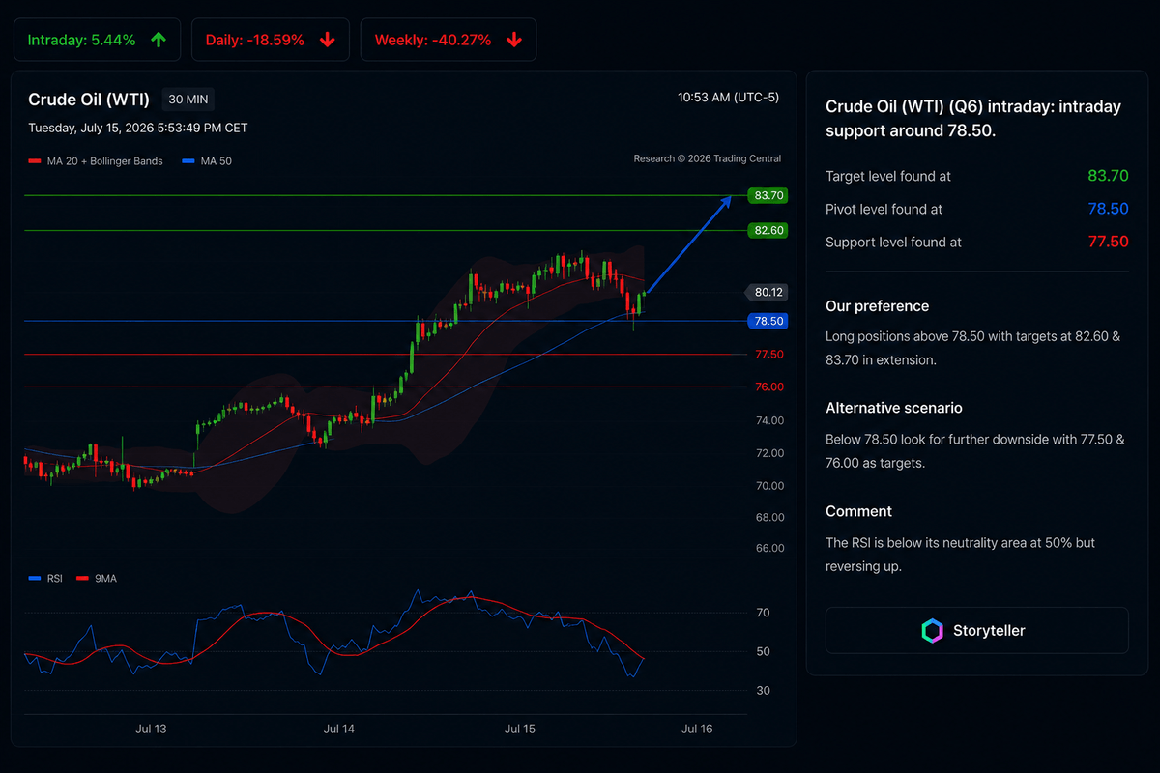This screenshot has width=1160, height=773.
Task: Open the Intraday 5.44% performance tab
Action: tap(98, 40)
